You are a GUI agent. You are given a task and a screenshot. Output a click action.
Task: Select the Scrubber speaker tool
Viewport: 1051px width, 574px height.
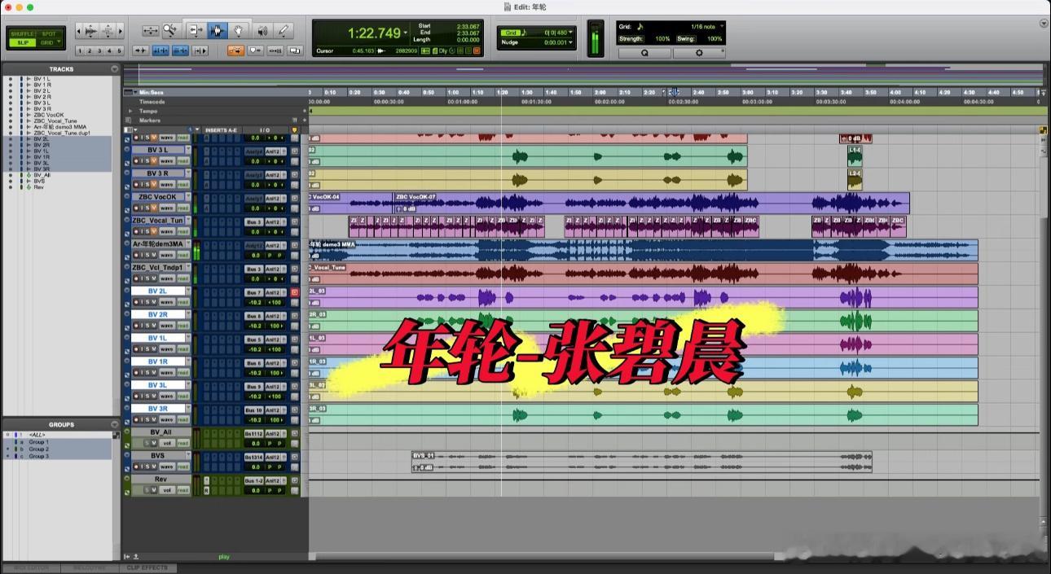(x=262, y=30)
